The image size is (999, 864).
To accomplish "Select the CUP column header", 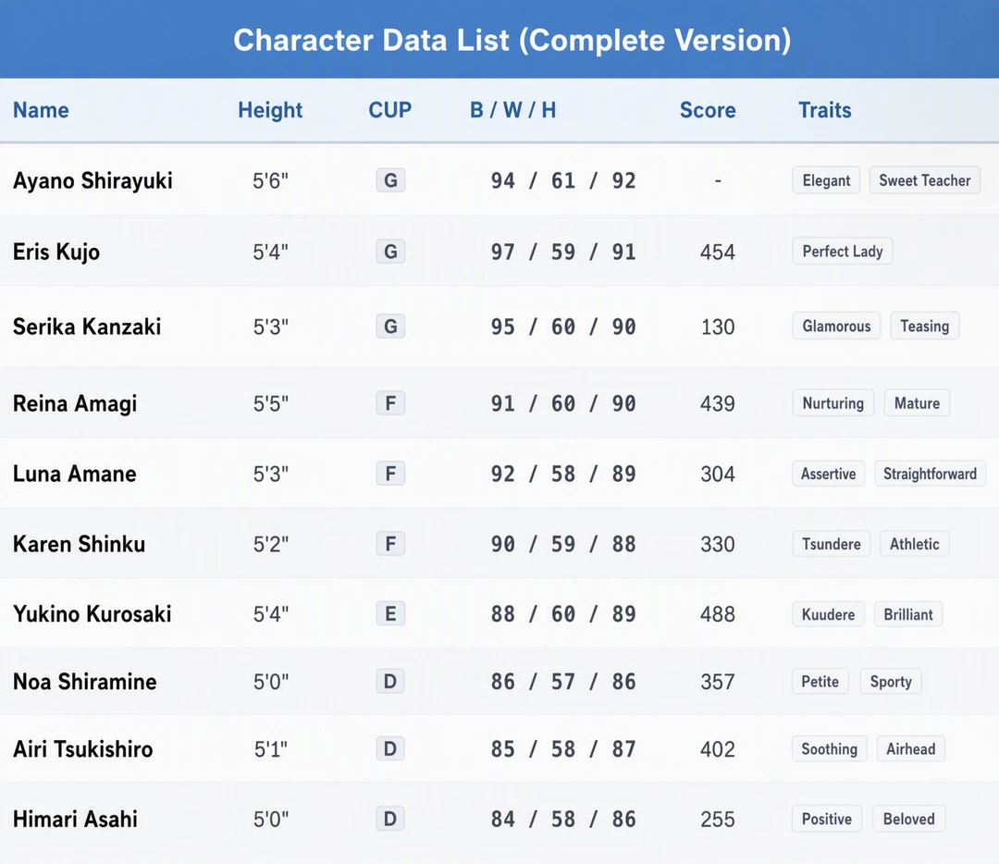I will coord(390,110).
